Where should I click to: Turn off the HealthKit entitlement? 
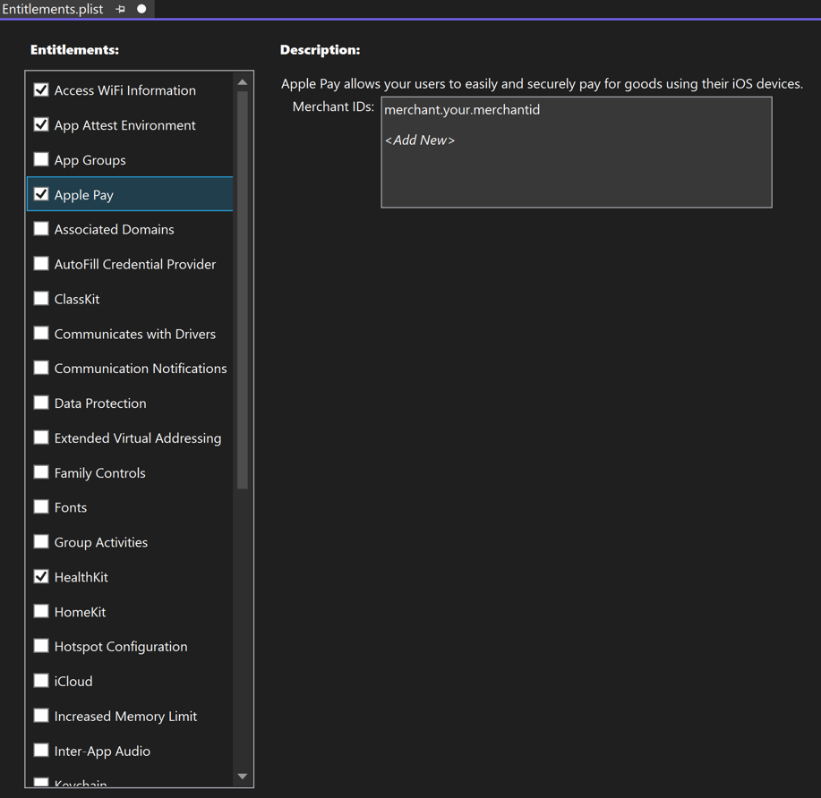(x=41, y=577)
